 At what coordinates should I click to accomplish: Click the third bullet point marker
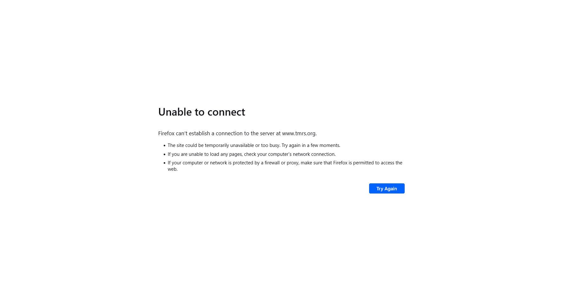tap(164, 163)
